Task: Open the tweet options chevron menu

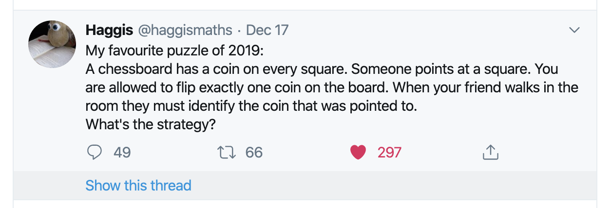Action: (x=575, y=30)
